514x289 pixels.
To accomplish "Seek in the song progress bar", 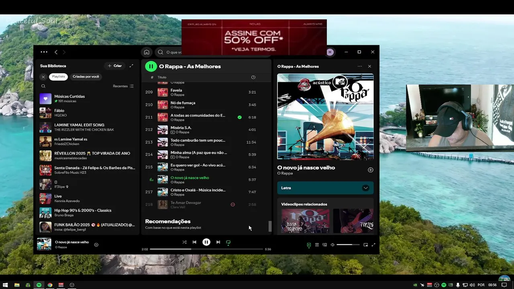I will [x=206, y=249].
